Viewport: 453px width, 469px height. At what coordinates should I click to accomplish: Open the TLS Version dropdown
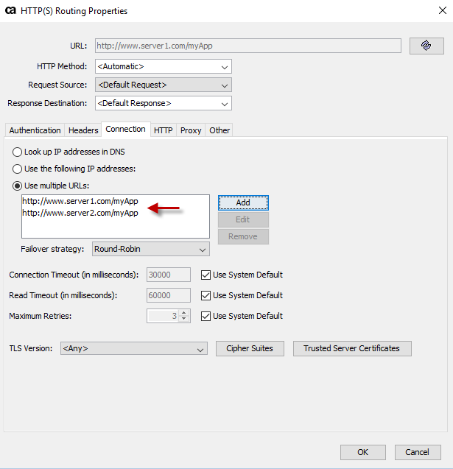coord(134,348)
